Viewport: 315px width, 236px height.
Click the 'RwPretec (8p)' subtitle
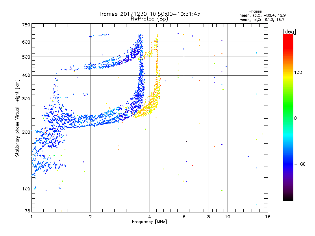(x=150, y=19)
